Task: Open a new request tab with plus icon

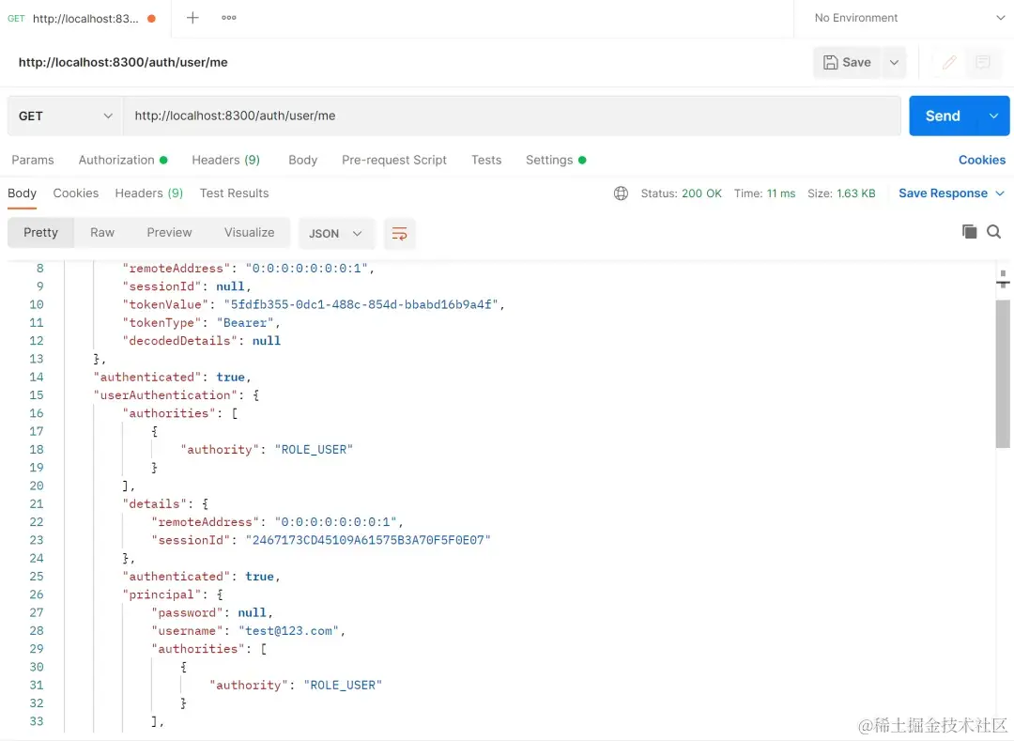Action: [x=192, y=18]
